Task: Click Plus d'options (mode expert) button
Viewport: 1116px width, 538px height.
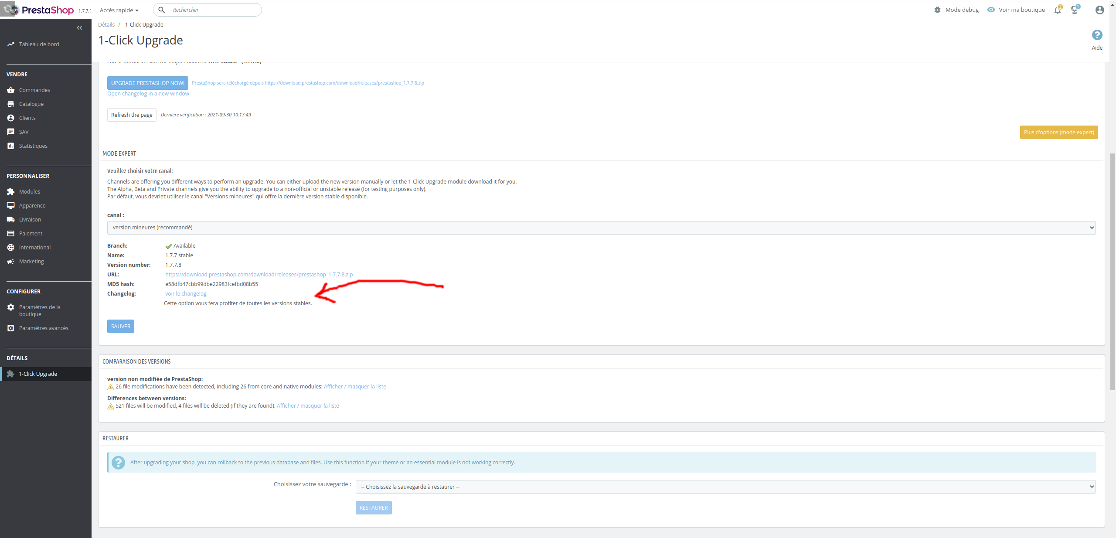Action: coord(1059,133)
